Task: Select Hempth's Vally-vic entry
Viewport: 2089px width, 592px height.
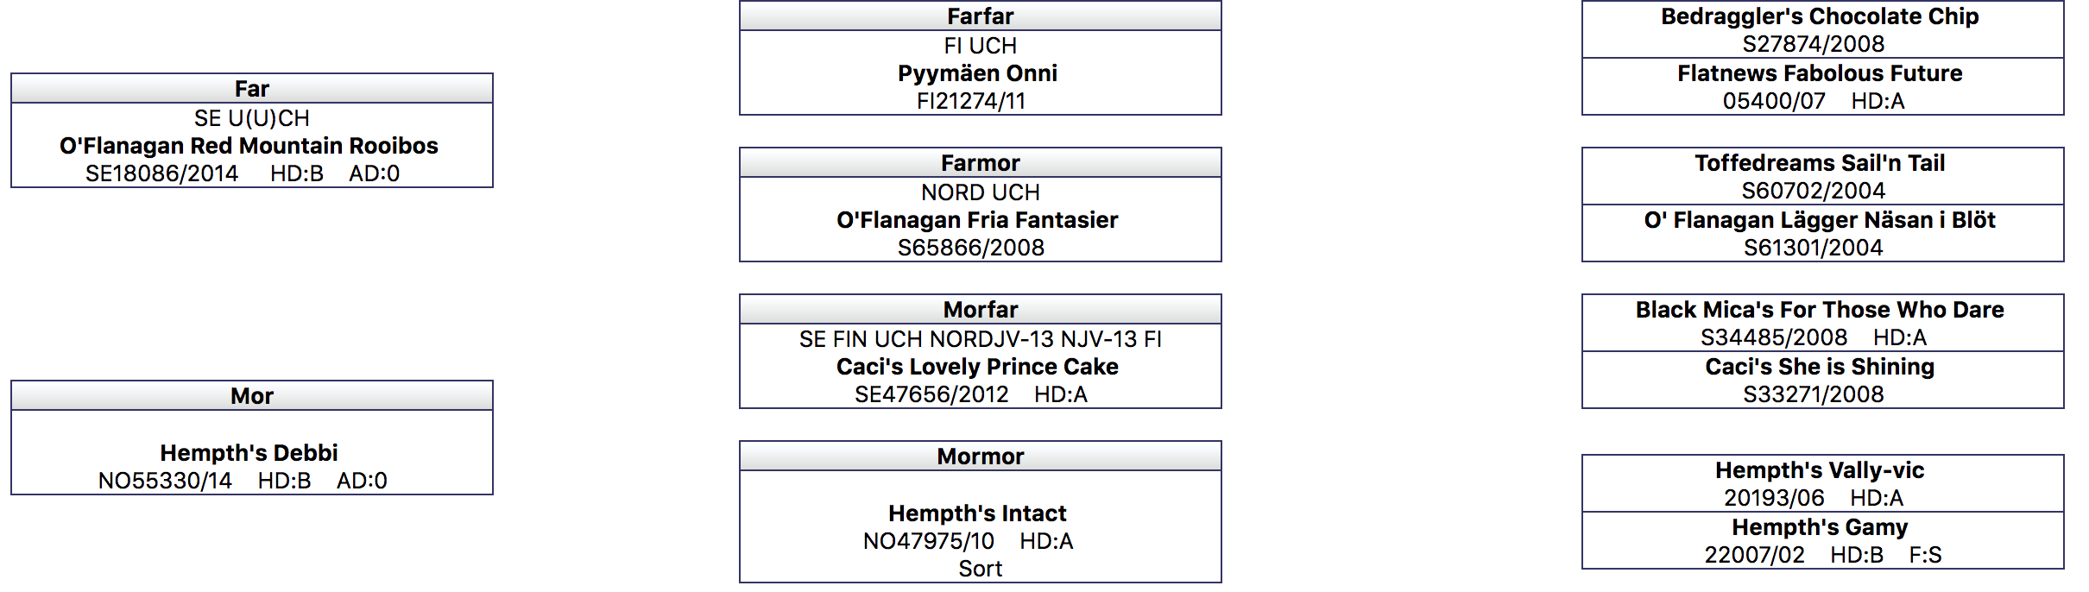Action: [1820, 470]
